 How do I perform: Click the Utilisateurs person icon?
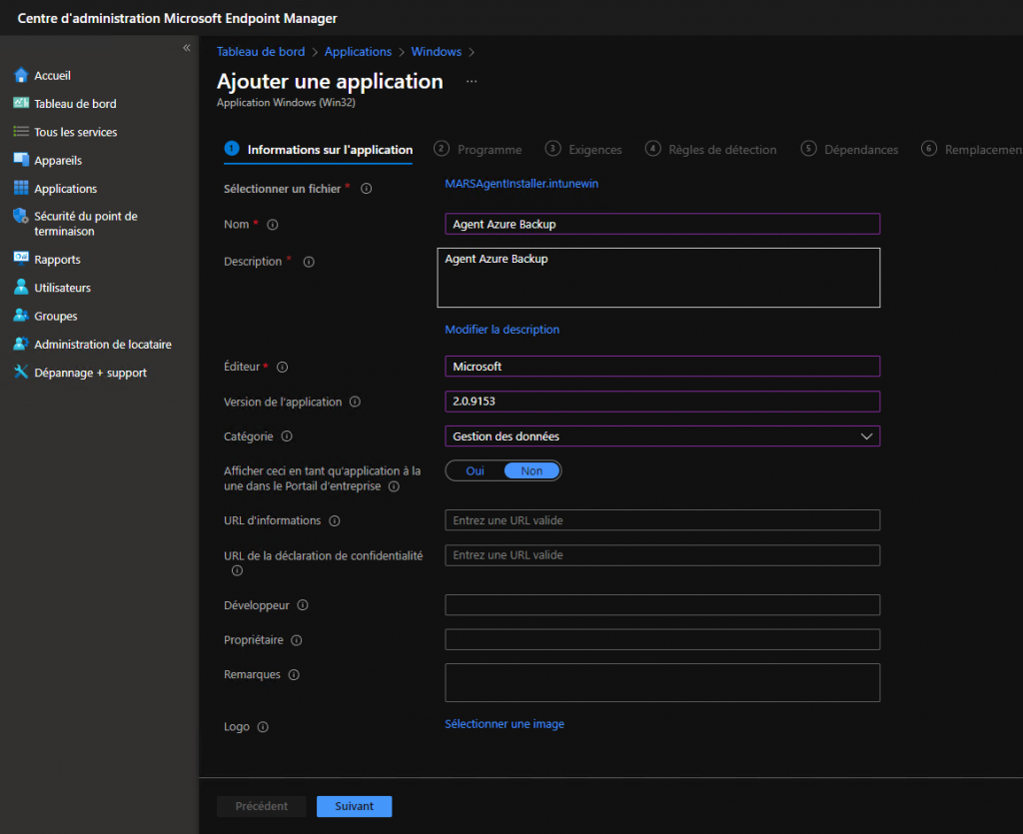tap(21, 287)
